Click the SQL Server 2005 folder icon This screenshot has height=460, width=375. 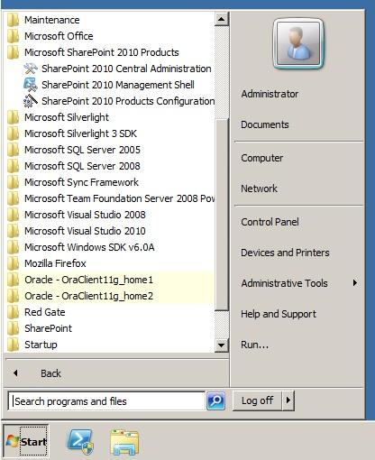[x=13, y=150]
